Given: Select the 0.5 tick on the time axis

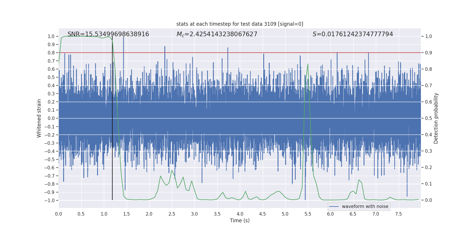Looking at the screenshot, I should click(81, 214).
